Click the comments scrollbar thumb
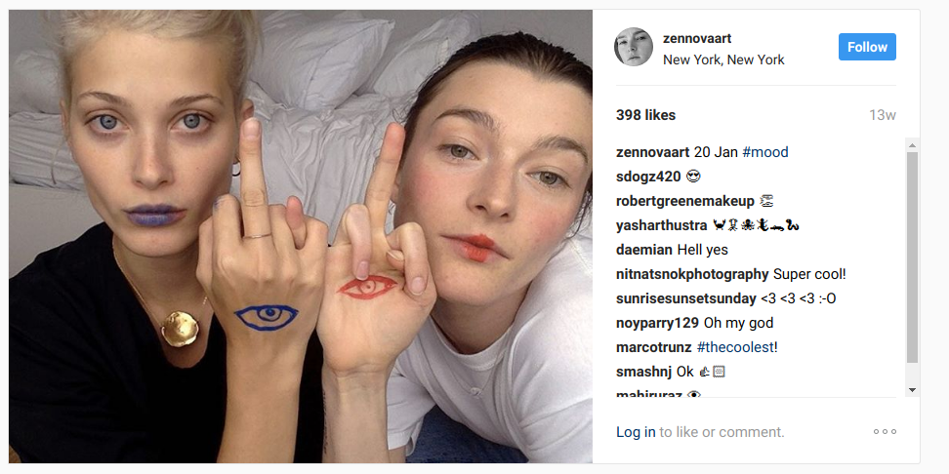949x474 pixels. coord(912,257)
